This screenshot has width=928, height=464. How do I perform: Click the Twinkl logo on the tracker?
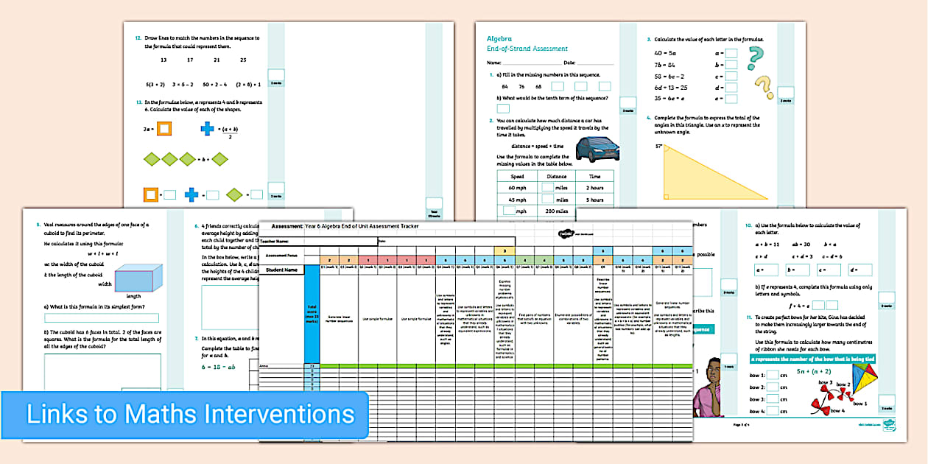566,234
